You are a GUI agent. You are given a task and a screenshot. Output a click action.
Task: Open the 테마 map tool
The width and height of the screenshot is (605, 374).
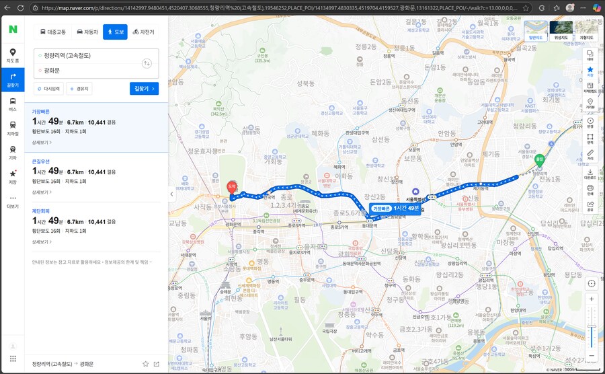590,55
